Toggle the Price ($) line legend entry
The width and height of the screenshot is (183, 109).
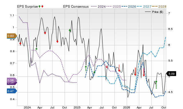(x=154, y=12)
